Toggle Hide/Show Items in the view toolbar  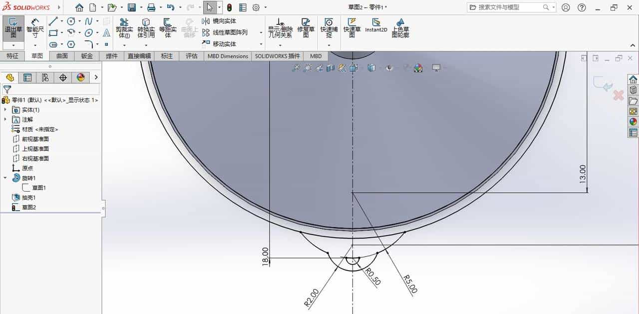pyautogui.click(x=390, y=68)
